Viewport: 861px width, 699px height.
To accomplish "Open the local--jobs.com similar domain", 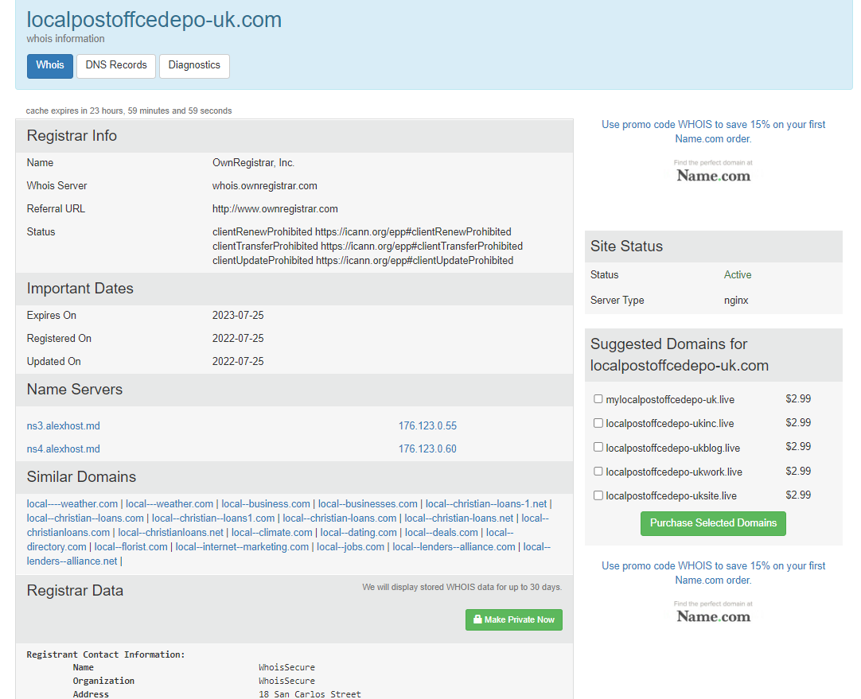I will click(350, 546).
